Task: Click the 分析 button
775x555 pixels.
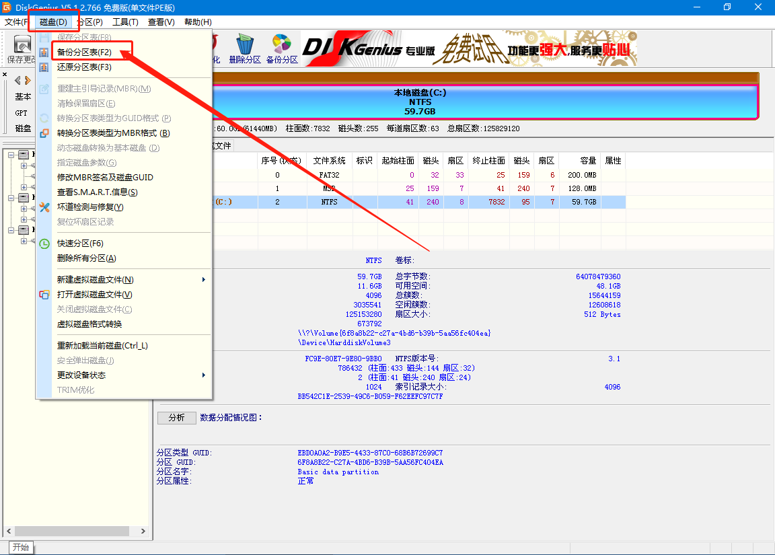Action: click(x=176, y=418)
